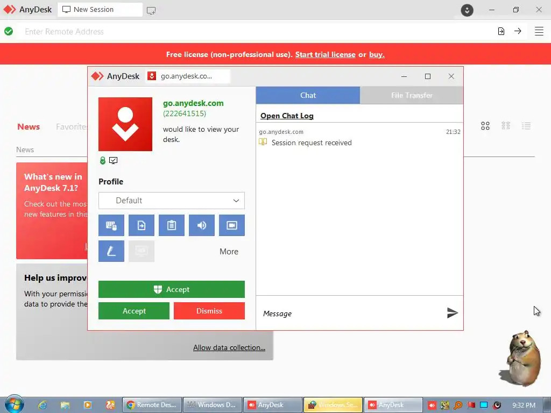
Task: Toggle sound transmission permission
Action: tap(202, 225)
